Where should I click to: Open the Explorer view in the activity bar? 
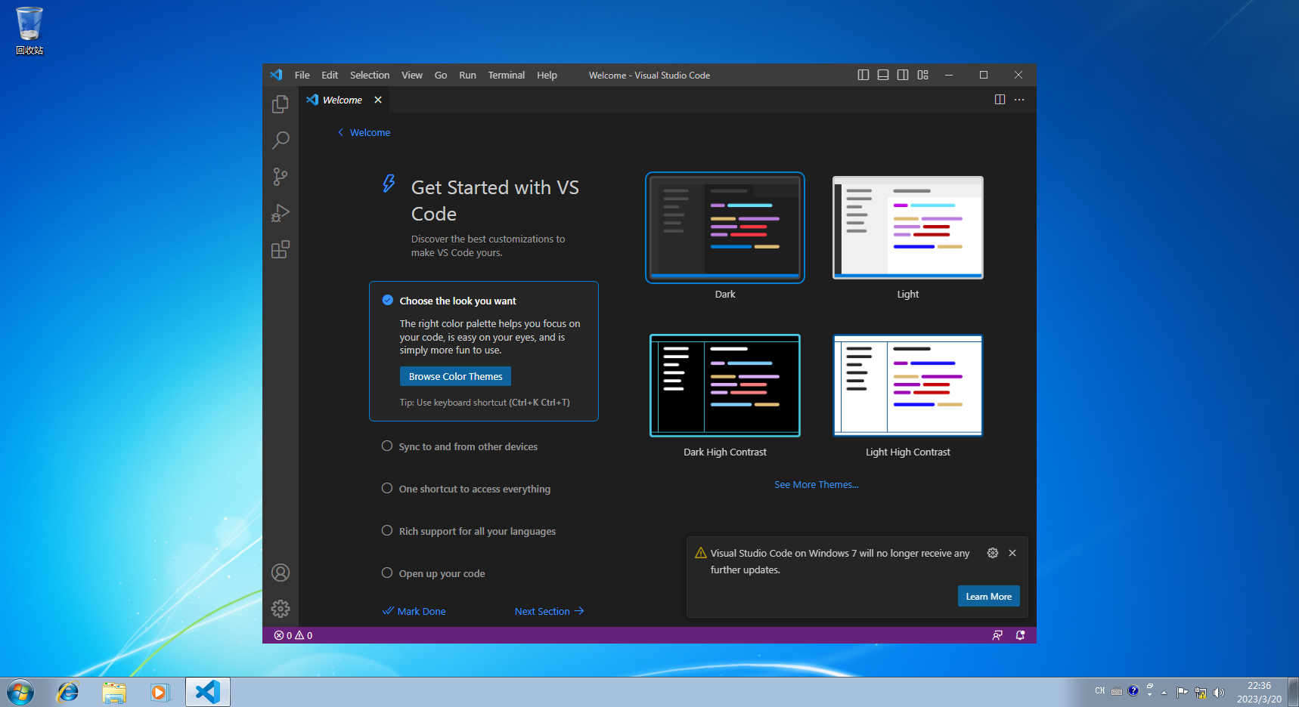pos(281,104)
